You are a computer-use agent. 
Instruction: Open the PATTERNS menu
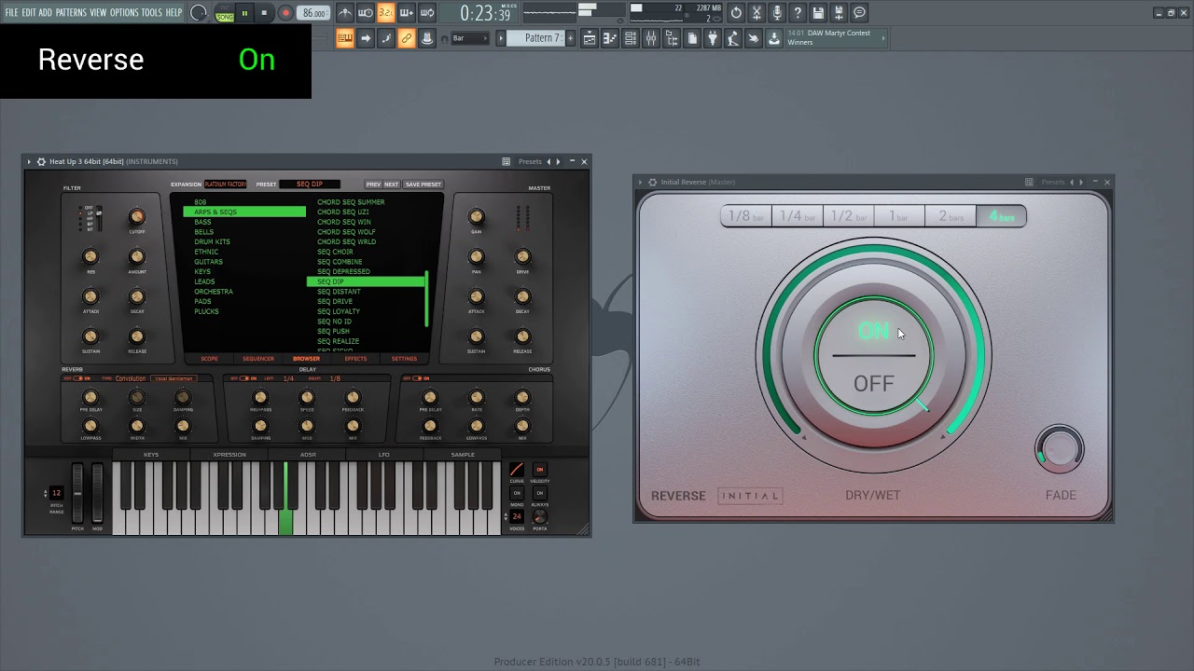tap(71, 13)
